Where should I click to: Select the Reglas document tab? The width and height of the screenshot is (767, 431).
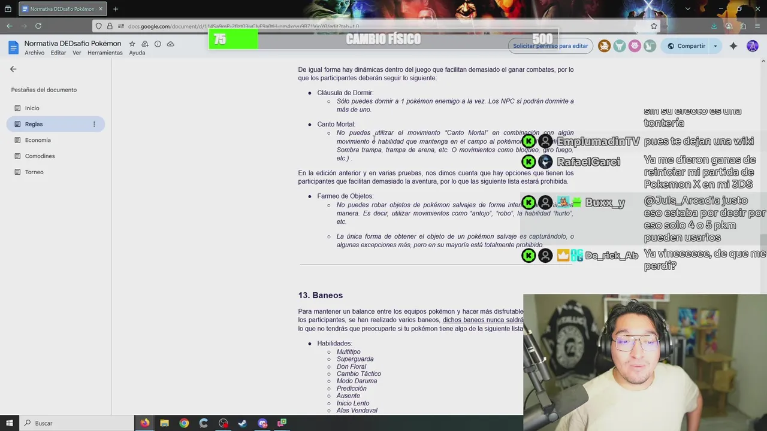[x=56, y=124]
